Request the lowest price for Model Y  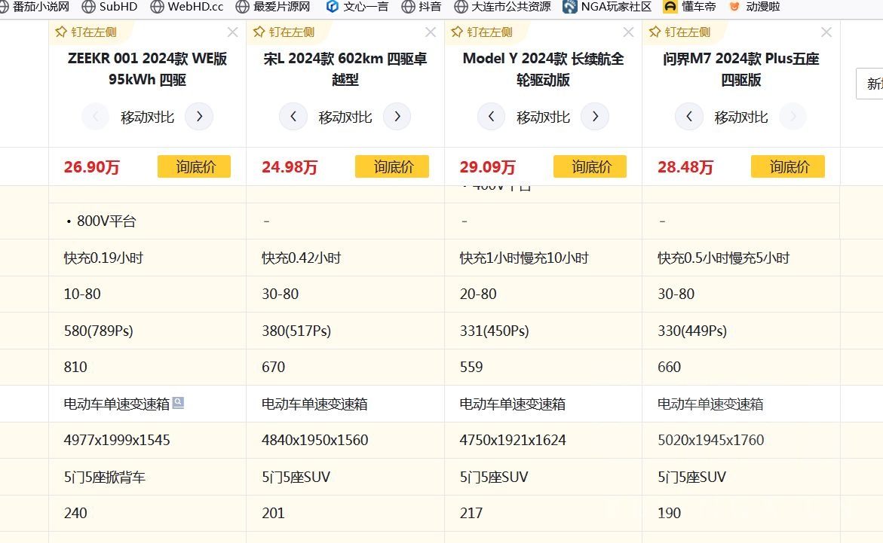(590, 167)
